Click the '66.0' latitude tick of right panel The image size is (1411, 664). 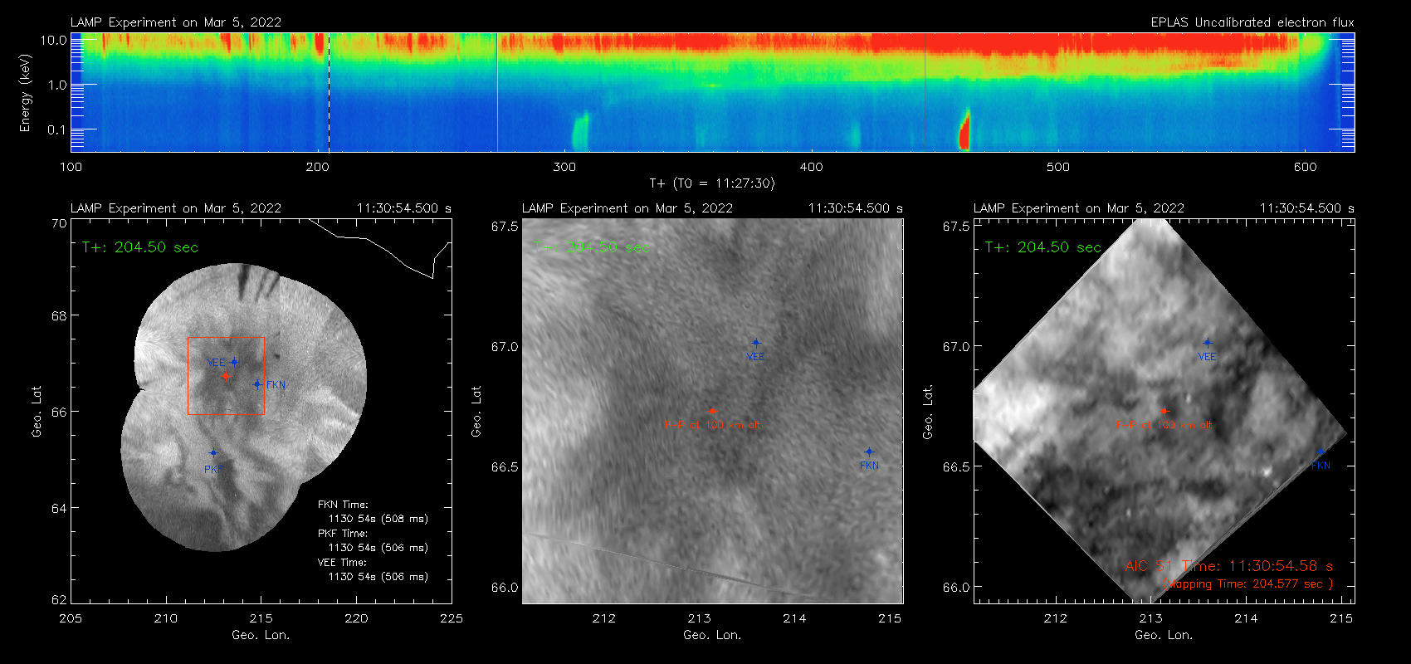pos(956,588)
